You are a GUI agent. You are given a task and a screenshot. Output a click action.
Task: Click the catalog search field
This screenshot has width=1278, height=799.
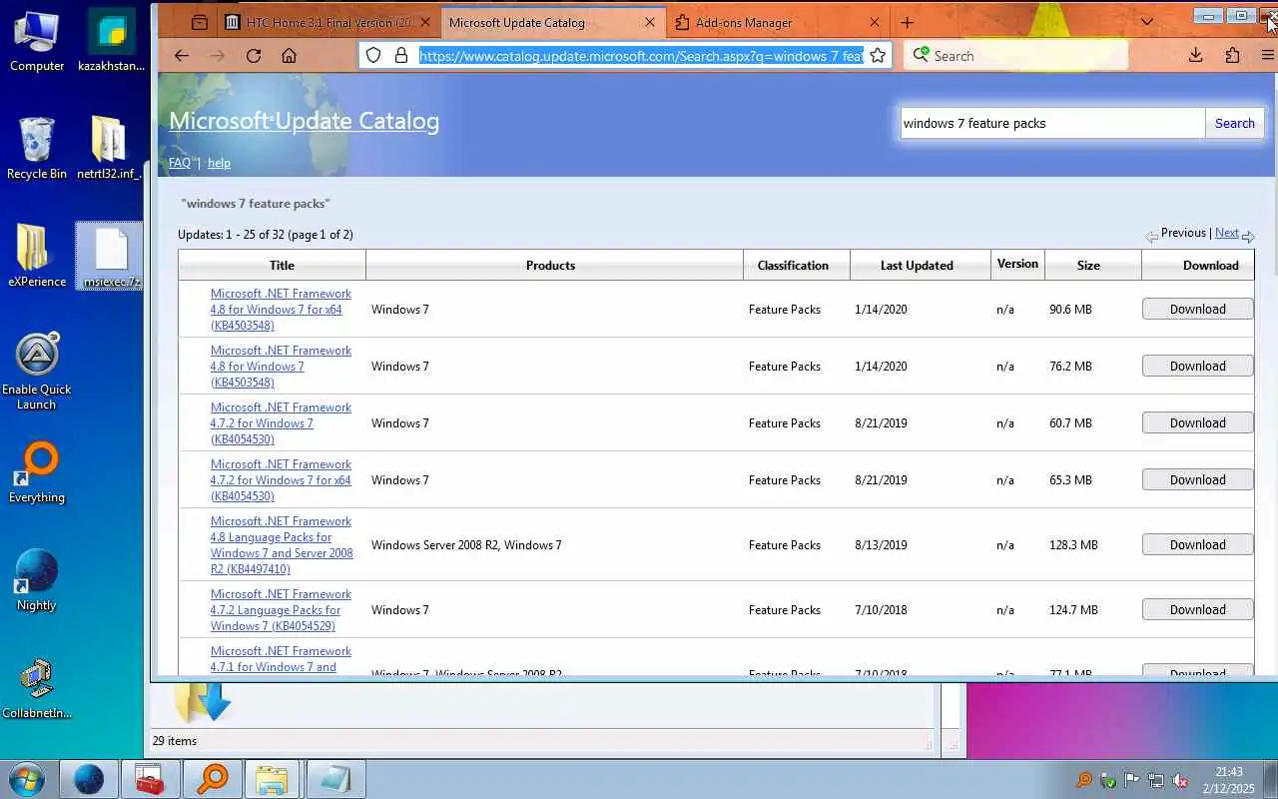point(1052,123)
